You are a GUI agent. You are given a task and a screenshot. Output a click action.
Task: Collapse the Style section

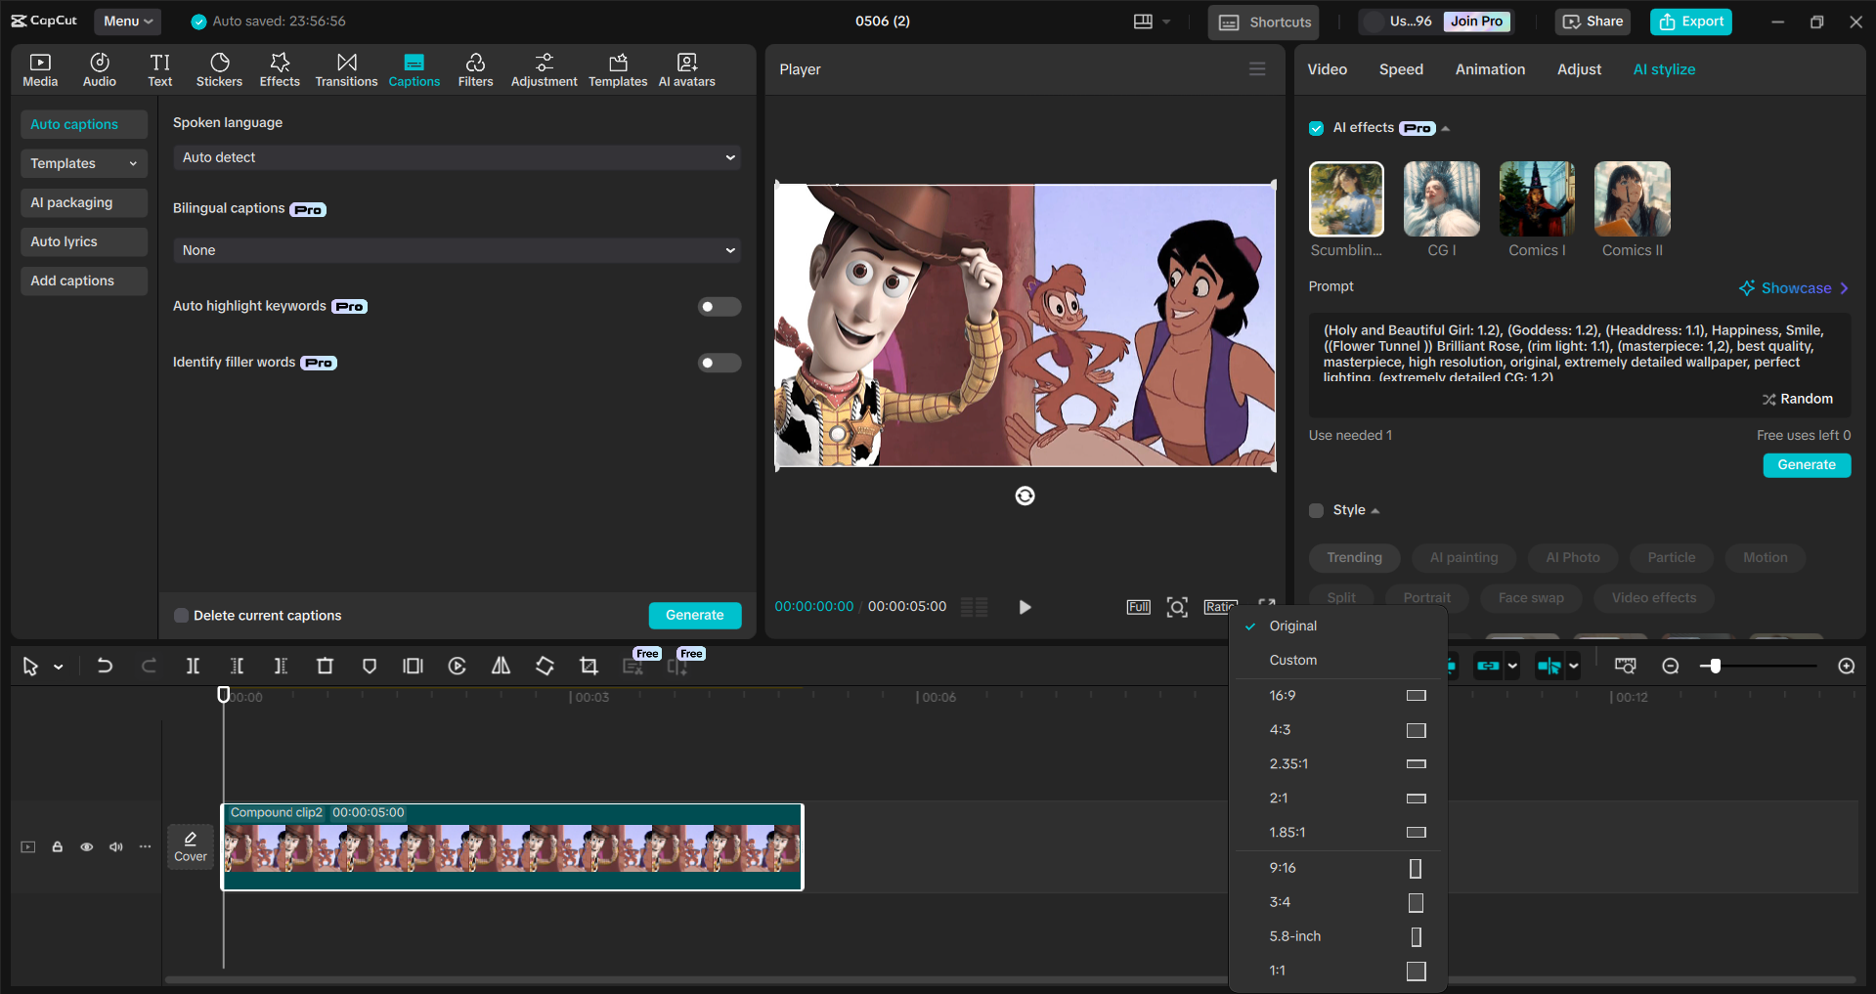pos(1374,509)
